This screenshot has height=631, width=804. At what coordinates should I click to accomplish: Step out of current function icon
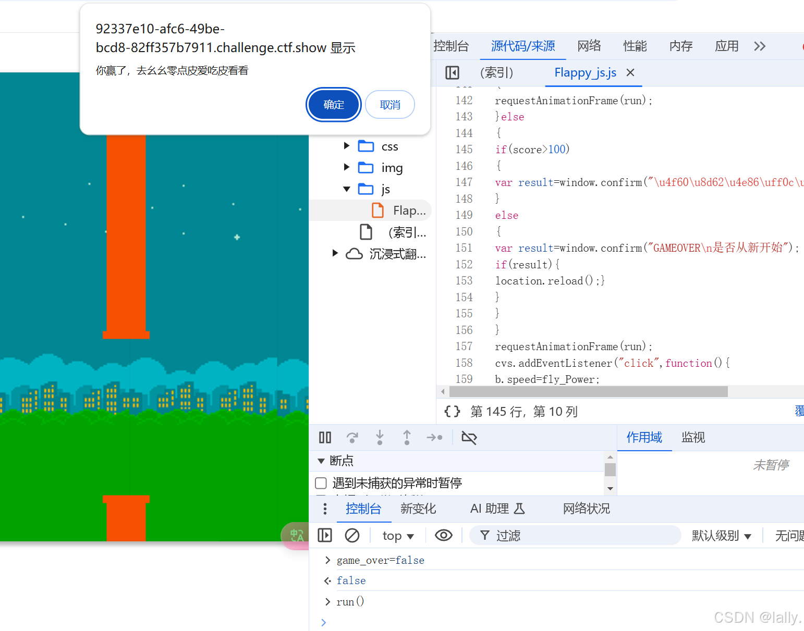[x=407, y=438]
